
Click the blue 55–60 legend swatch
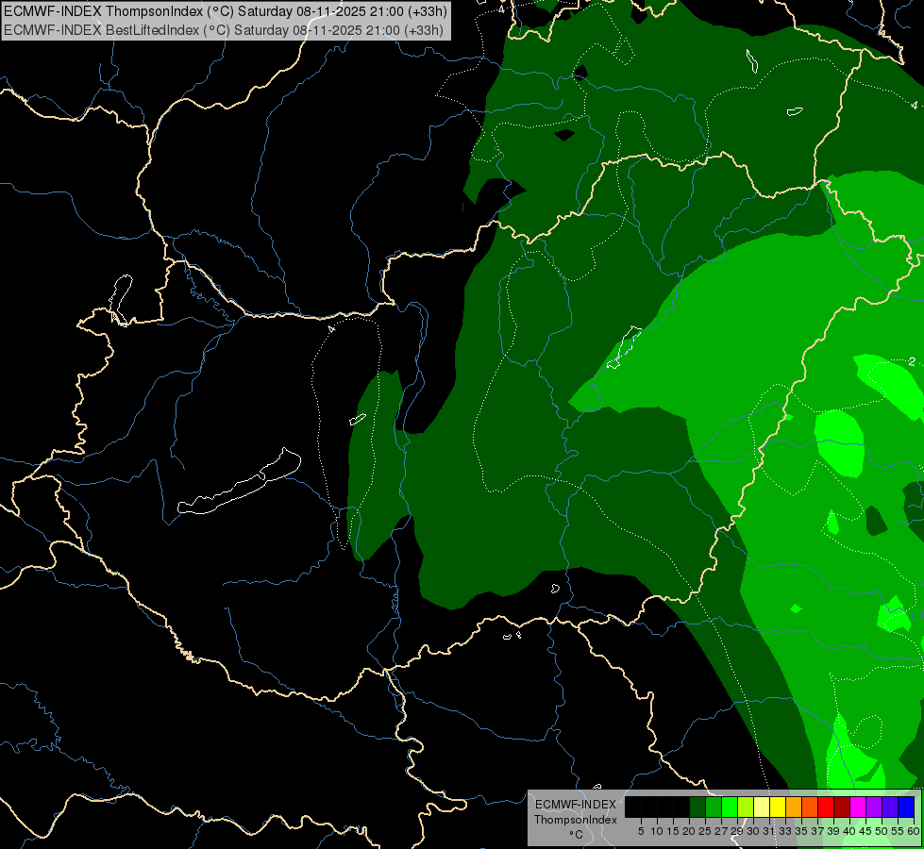[x=906, y=807]
